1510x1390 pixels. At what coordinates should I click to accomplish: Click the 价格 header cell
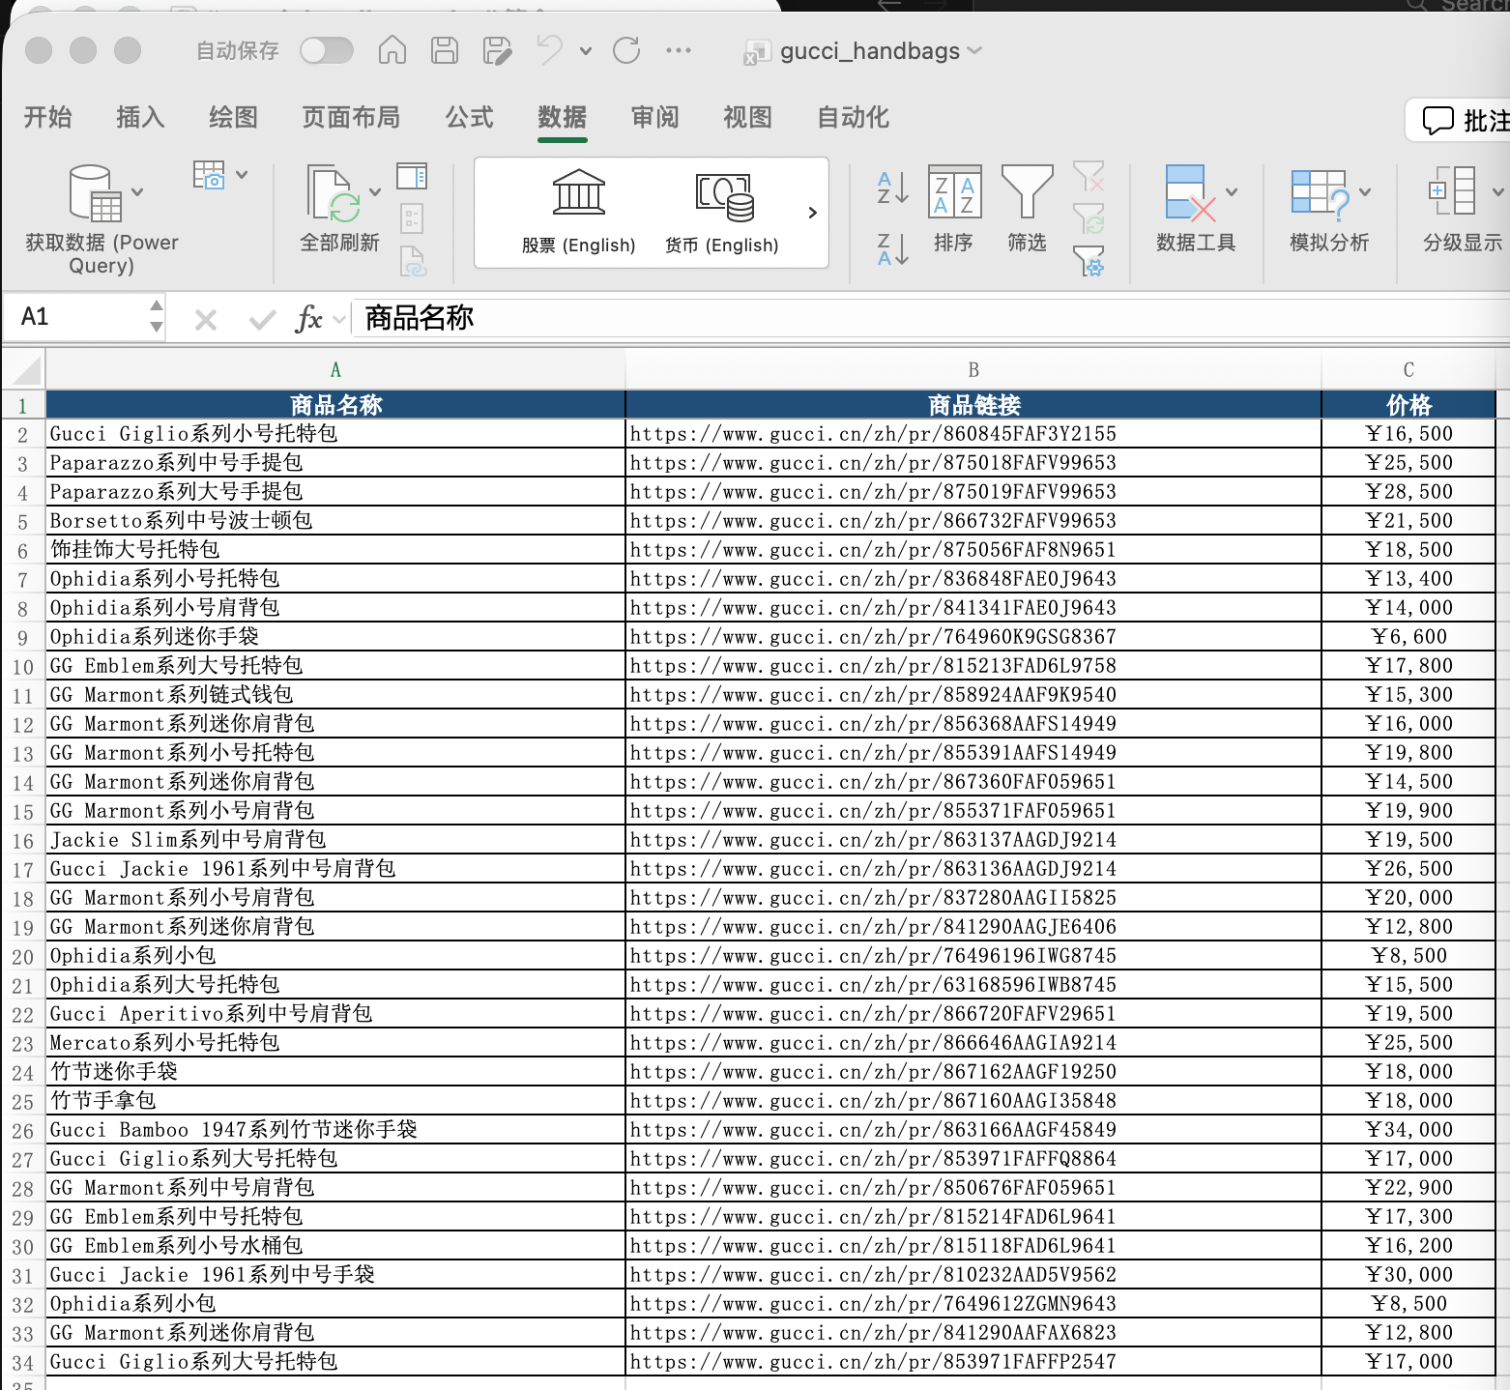(x=1408, y=405)
